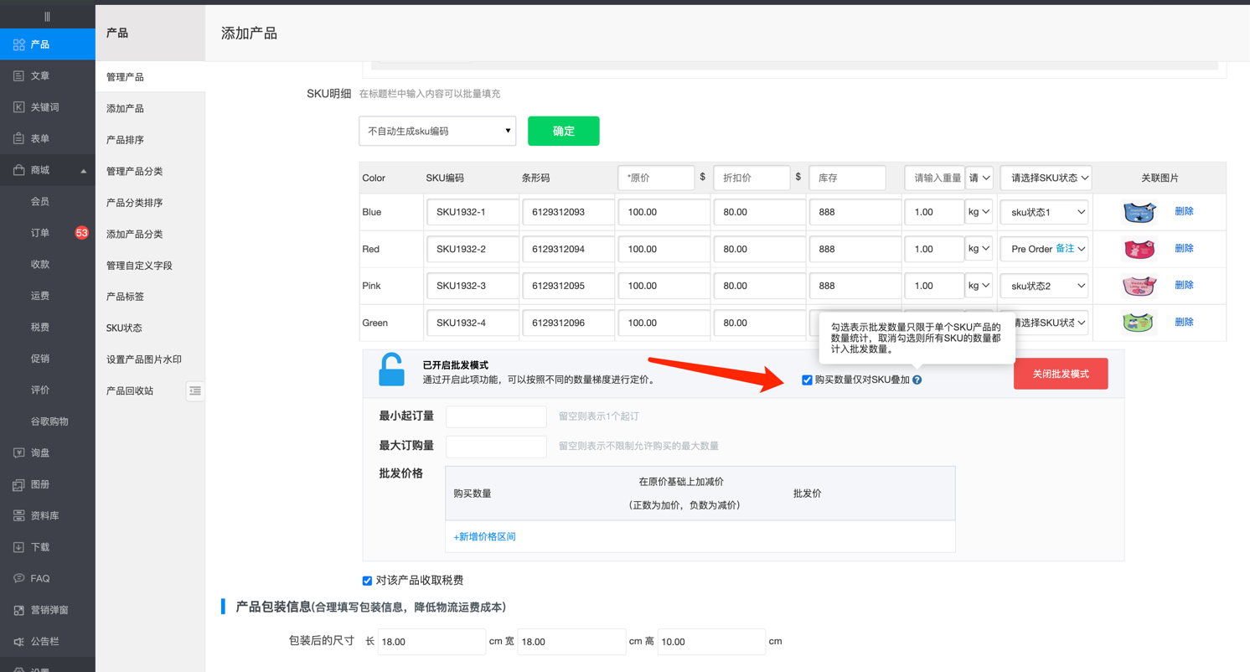Open SKU状态 from the product submenu
Image resolution: width=1250 pixels, height=672 pixels.
coord(124,328)
